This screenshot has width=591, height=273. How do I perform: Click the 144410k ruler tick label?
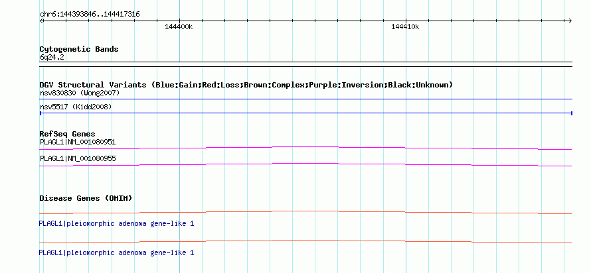click(405, 27)
